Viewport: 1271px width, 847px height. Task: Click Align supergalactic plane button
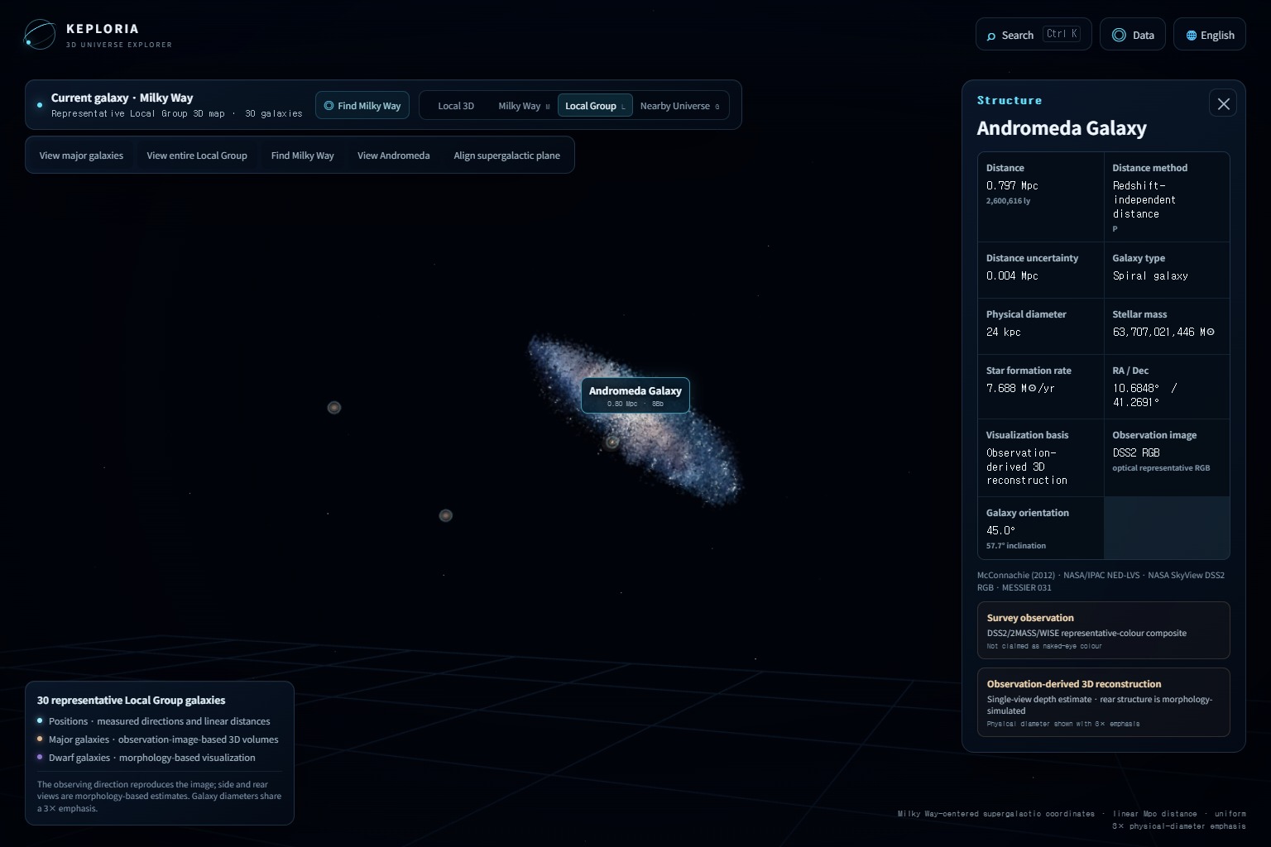[506, 156]
